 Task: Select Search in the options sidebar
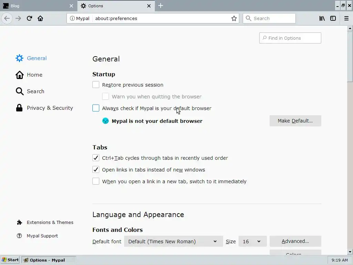(x=36, y=91)
